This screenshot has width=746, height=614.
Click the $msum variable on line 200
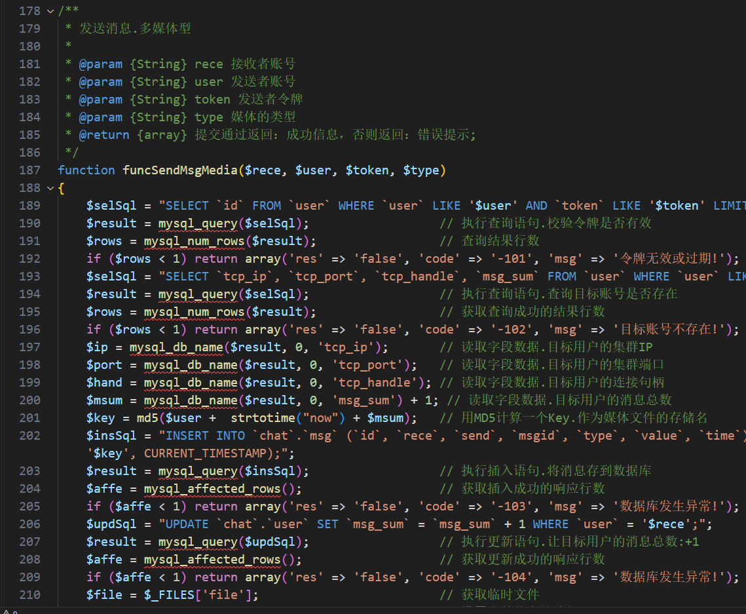click(x=104, y=400)
